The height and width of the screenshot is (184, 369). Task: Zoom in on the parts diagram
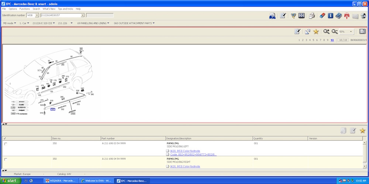[326, 31]
